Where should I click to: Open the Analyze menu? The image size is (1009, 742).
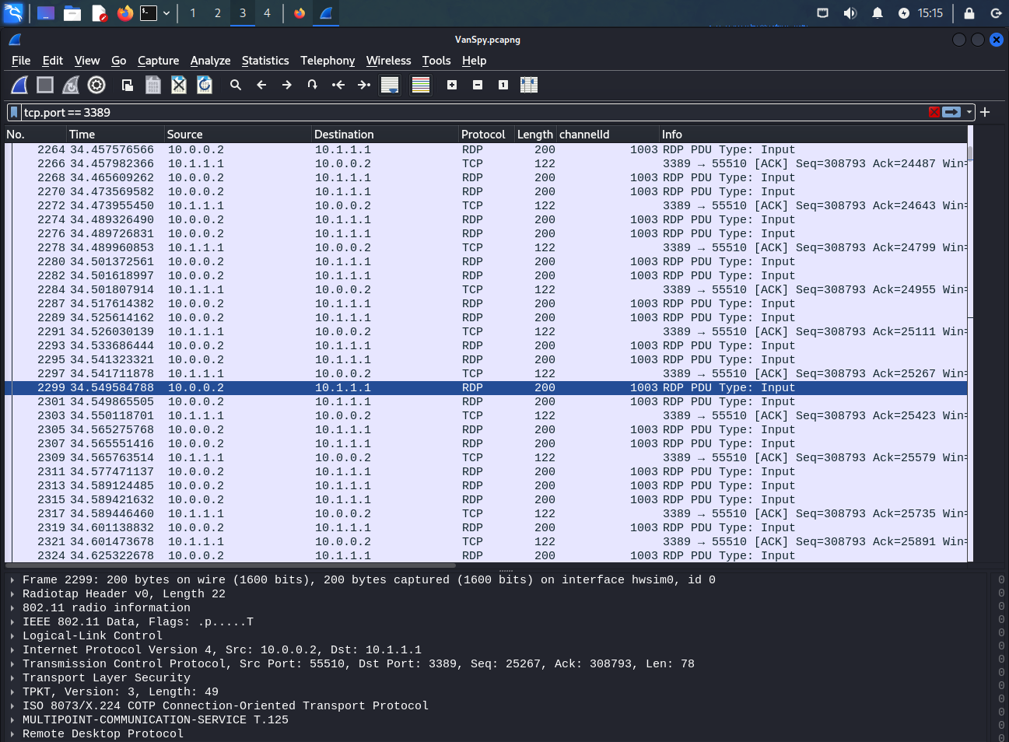pyautogui.click(x=210, y=61)
